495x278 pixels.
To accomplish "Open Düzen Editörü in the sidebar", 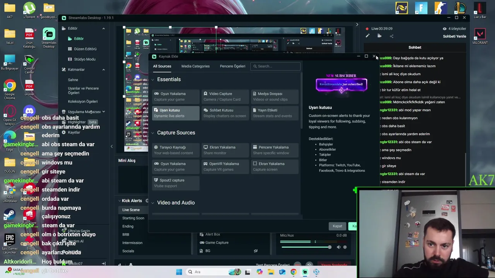I will pos(85,49).
